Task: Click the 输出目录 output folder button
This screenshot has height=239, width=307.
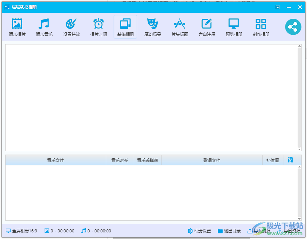Action: pyautogui.click(x=229, y=231)
